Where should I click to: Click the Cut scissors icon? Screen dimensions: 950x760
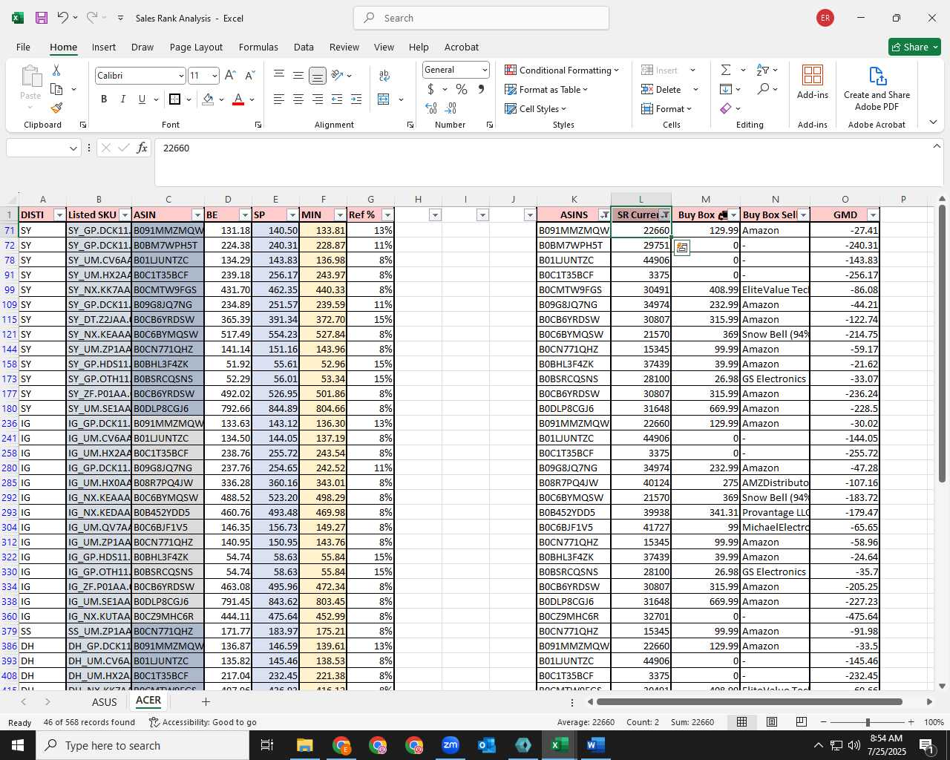tap(56, 70)
